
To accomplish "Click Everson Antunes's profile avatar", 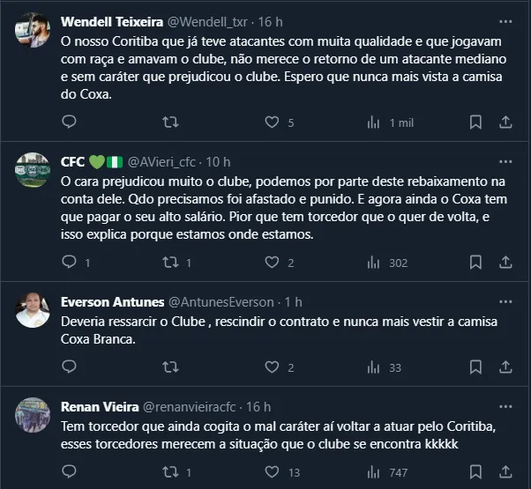I will coord(34,310).
